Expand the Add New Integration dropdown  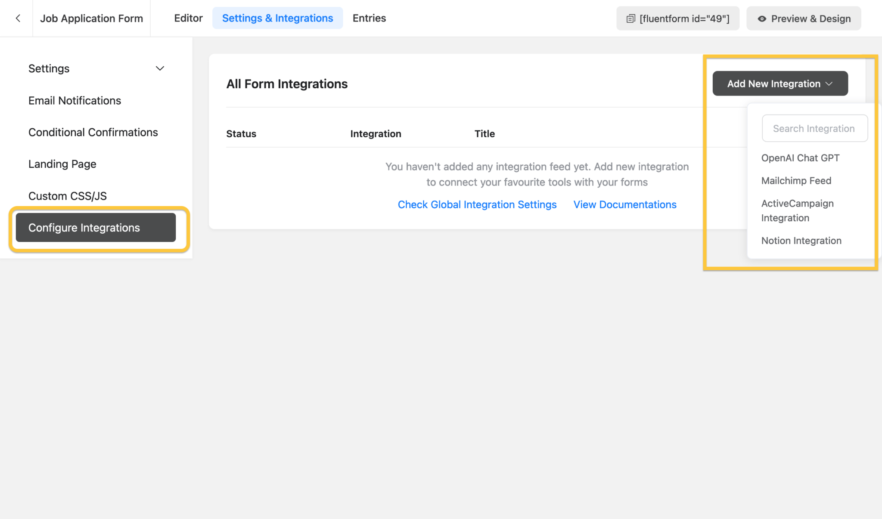[780, 83]
